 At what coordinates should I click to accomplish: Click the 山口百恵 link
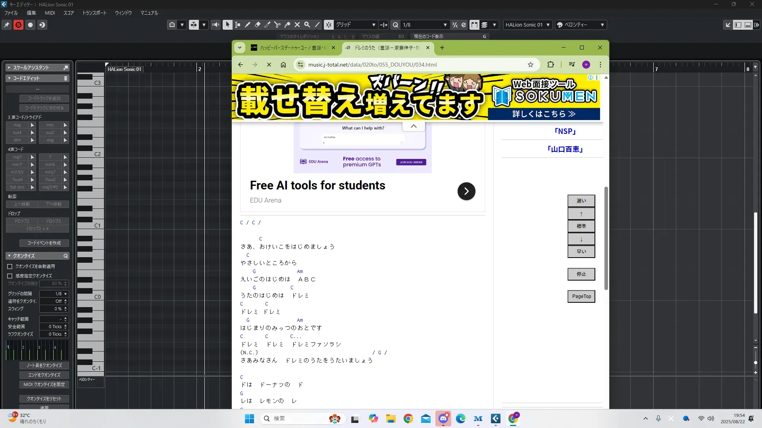coord(565,149)
